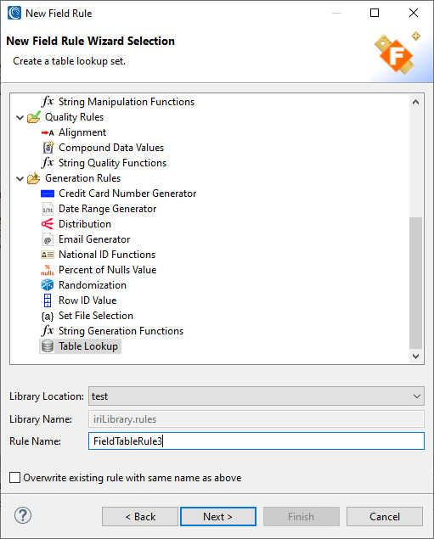Collapse the Quality Rules folder
This screenshot has width=434, height=539.
click(20, 118)
